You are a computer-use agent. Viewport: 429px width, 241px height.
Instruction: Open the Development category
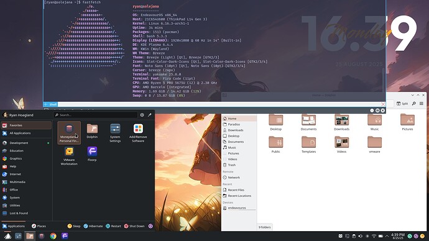26,143
